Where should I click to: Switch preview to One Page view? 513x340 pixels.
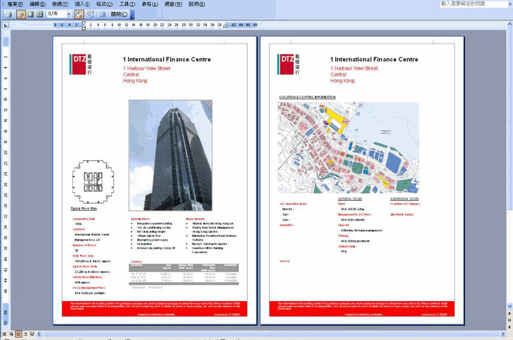point(31,14)
